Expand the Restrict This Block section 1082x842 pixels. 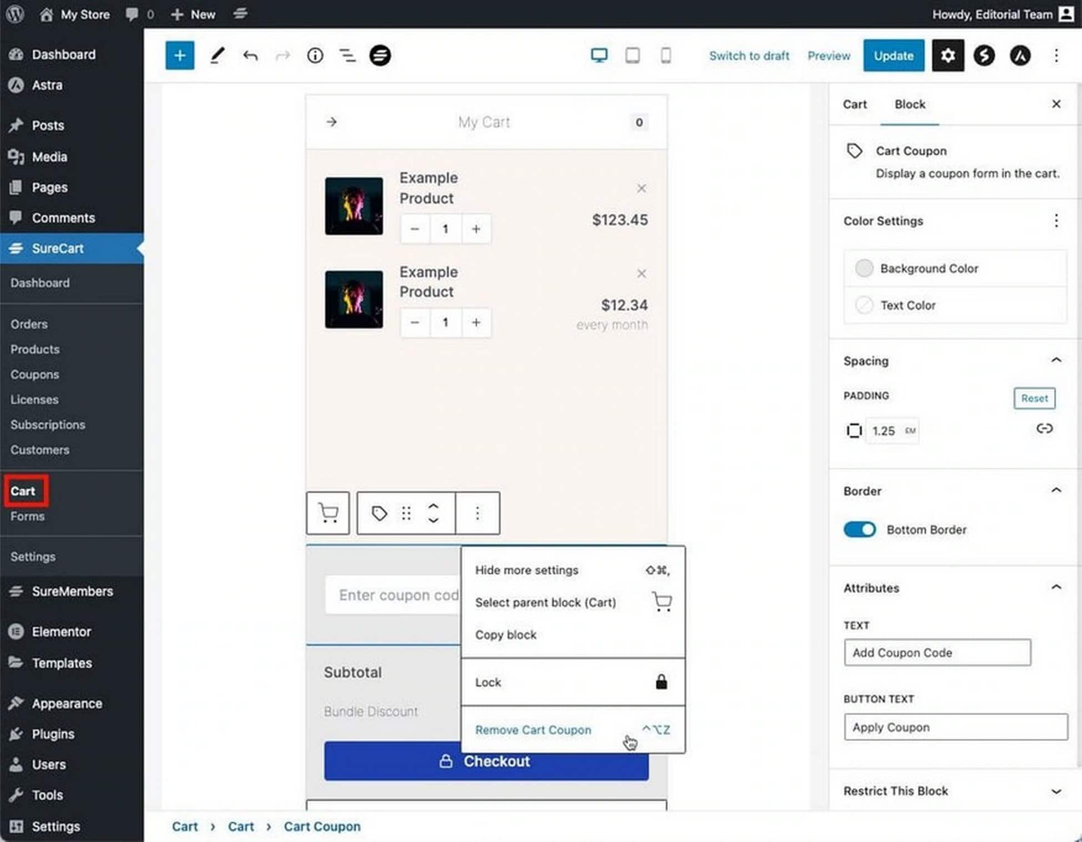(x=1055, y=791)
